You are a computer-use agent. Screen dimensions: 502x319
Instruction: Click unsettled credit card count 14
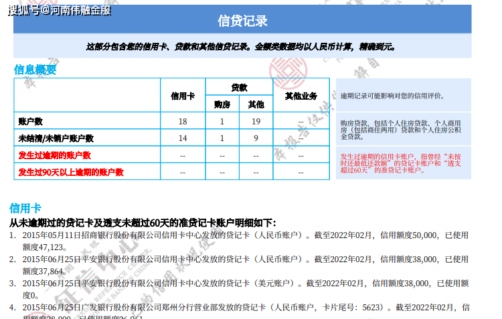(x=183, y=138)
